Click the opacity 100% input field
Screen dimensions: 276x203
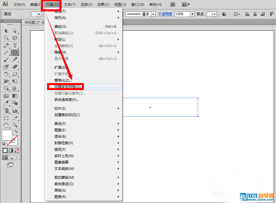(x=183, y=14)
